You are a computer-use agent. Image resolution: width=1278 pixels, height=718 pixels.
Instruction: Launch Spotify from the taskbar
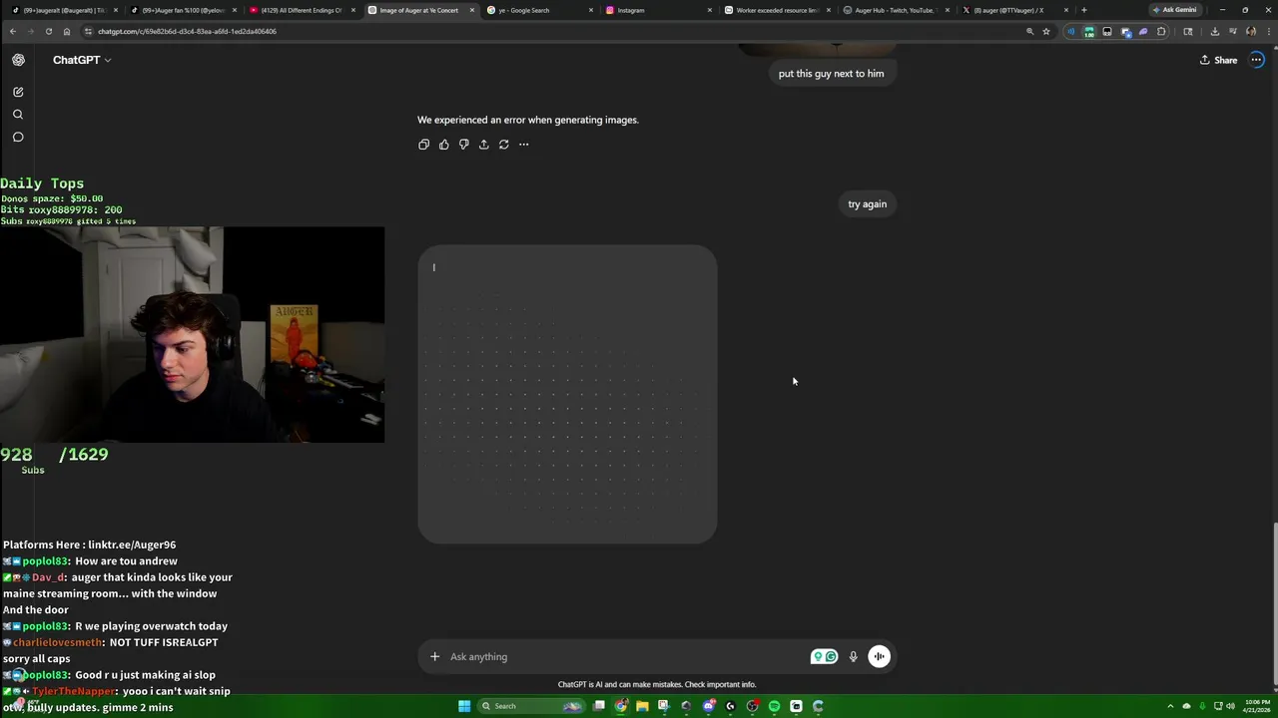[774, 706]
